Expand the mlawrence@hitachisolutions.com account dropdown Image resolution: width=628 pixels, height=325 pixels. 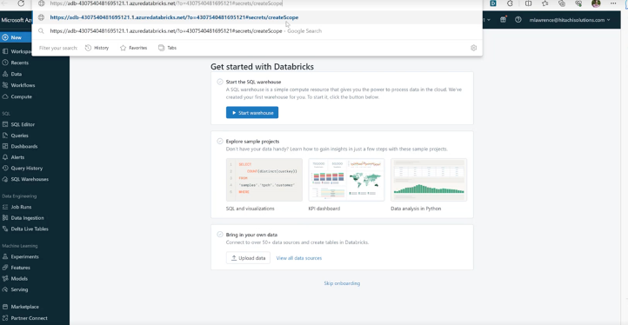570,20
